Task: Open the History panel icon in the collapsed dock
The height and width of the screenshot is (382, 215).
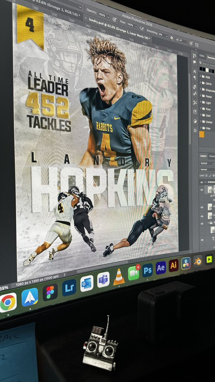Action: 194,55
